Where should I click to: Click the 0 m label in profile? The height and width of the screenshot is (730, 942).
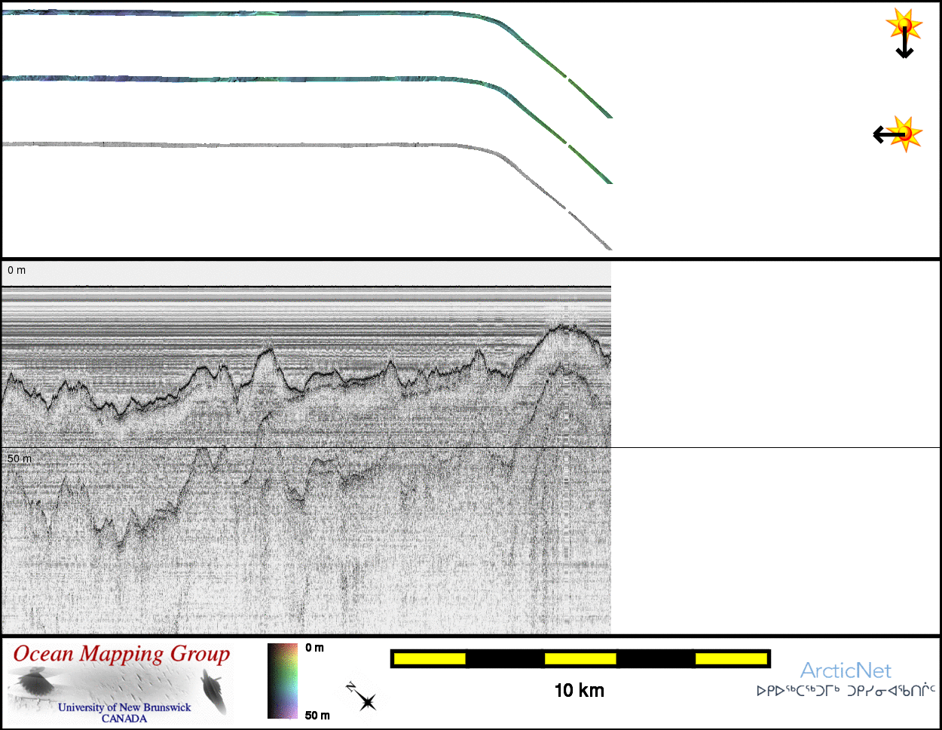(x=17, y=270)
